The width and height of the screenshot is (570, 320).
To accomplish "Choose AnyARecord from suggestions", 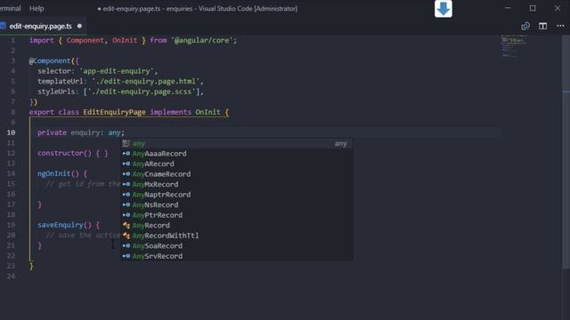I will click(237, 164).
